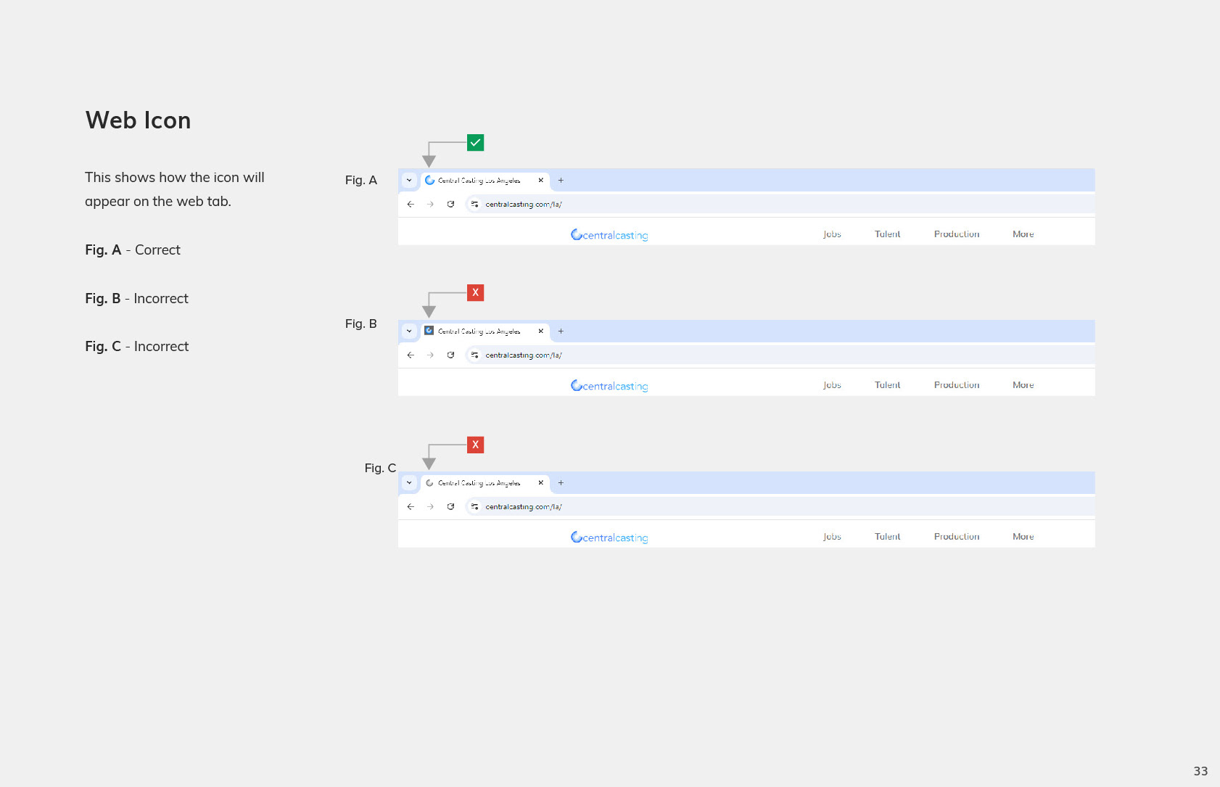
Task: Go back in the Fig. B browser
Action: pos(411,355)
